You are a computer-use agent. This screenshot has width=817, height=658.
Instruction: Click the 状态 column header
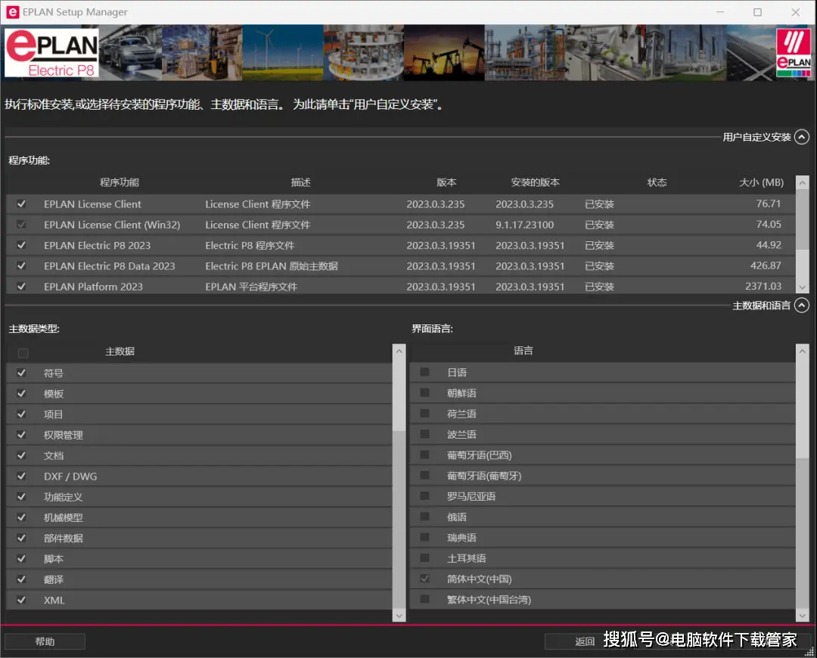pyautogui.click(x=657, y=182)
